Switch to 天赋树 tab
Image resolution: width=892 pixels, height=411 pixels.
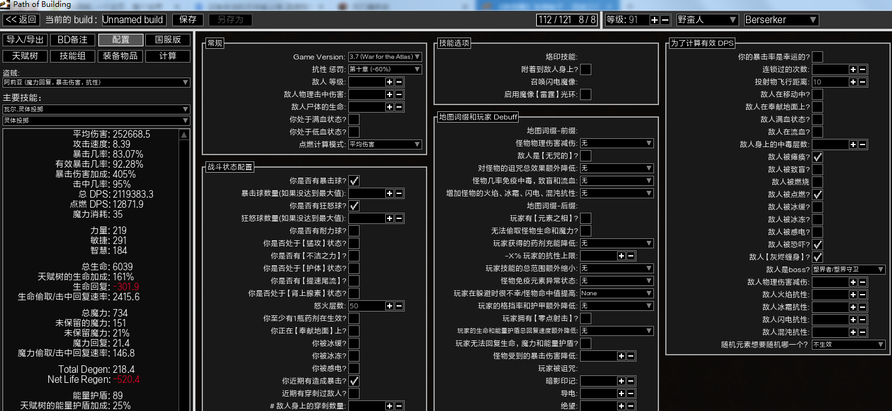pos(26,56)
